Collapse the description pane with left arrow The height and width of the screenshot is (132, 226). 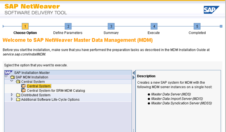(133, 73)
